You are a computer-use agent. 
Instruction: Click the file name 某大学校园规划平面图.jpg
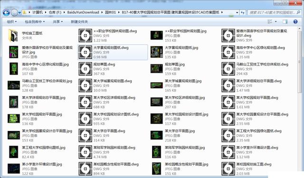coord(42,114)
